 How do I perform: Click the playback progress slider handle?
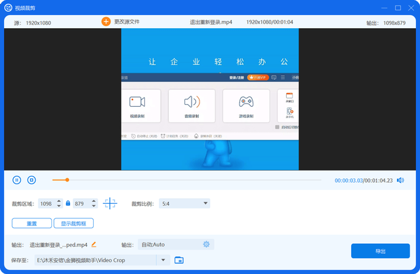click(x=67, y=180)
